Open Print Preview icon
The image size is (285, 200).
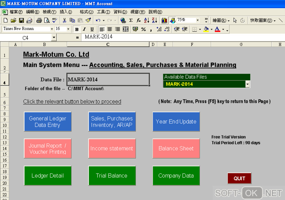pos(47,20)
